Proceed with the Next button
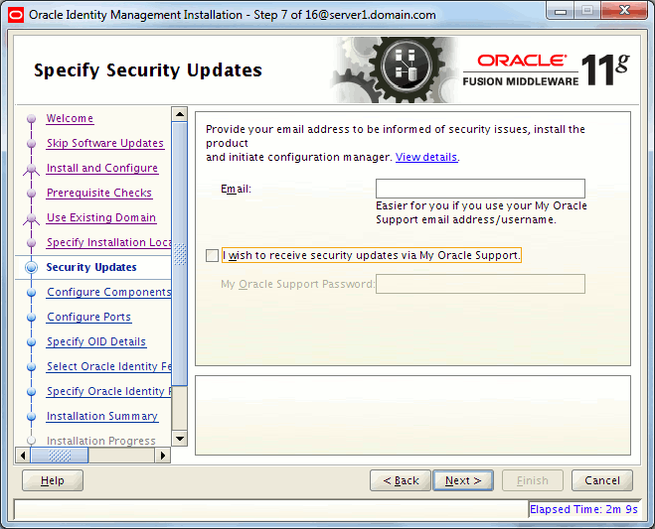The height and width of the screenshot is (529, 655). [x=463, y=480]
